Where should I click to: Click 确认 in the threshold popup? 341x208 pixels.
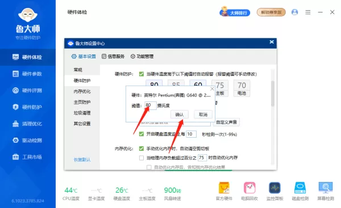point(180,114)
